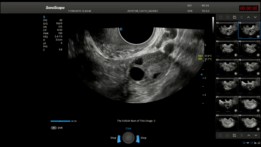Click the GYN exam type label

click(x=190, y=11)
